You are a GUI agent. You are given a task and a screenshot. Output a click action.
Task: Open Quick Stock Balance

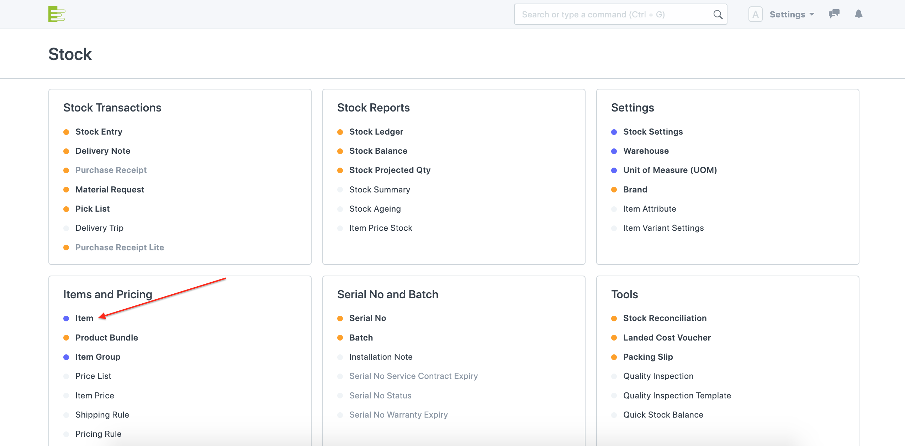[x=663, y=415]
